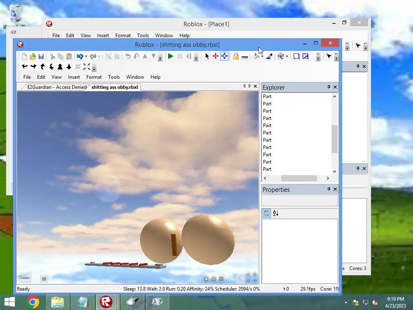
Task: Click the muted volume tray icon
Action: [375, 302]
